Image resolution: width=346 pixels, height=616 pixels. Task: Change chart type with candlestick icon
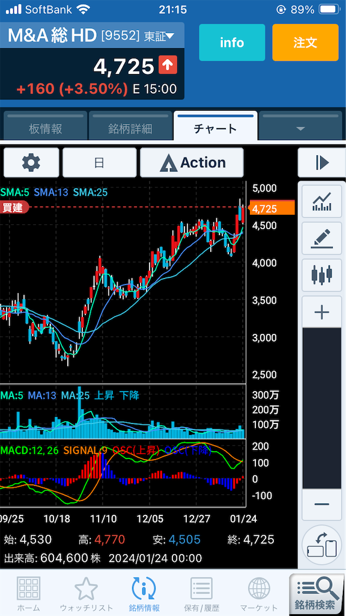point(322,275)
